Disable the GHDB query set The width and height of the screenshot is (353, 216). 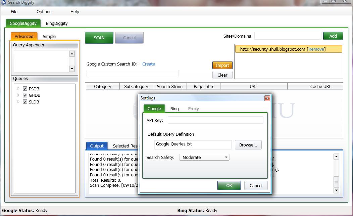click(25, 95)
